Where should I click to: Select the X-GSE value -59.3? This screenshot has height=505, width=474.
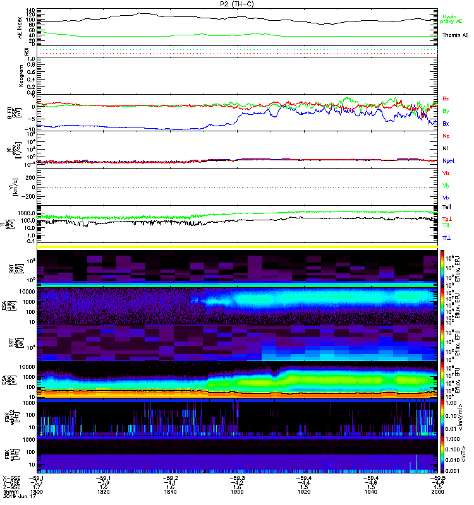(237, 478)
